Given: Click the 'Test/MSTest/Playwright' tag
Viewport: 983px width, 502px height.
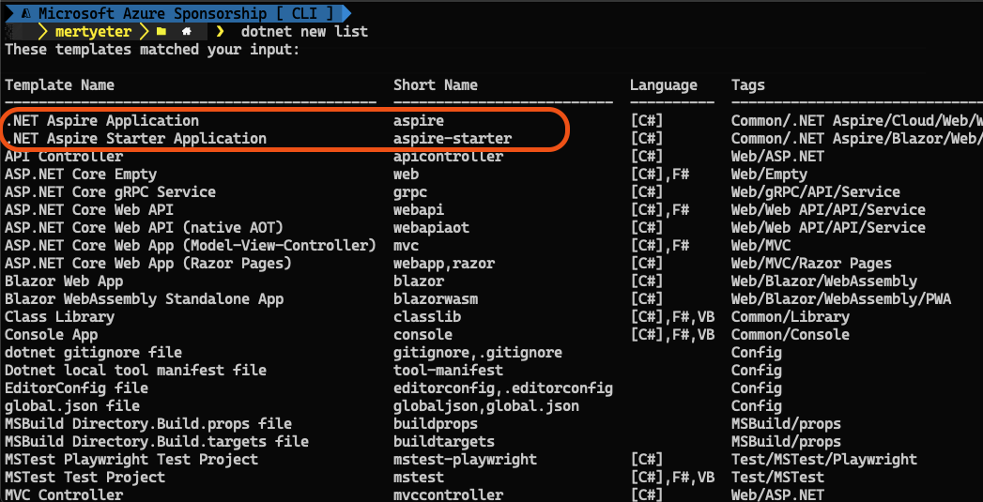Looking at the screenshot, I should click(823, 460).
